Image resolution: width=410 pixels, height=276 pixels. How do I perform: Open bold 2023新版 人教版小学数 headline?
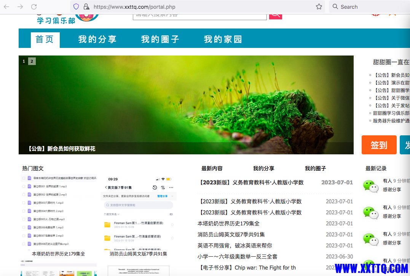click(251, 182)
